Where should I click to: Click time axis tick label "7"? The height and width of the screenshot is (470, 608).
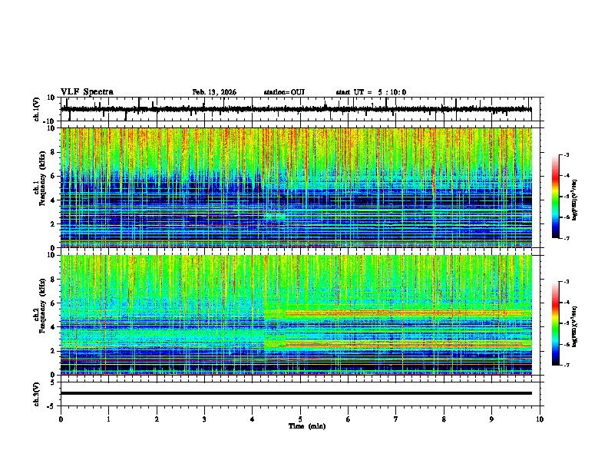click(x=396, y=419)
